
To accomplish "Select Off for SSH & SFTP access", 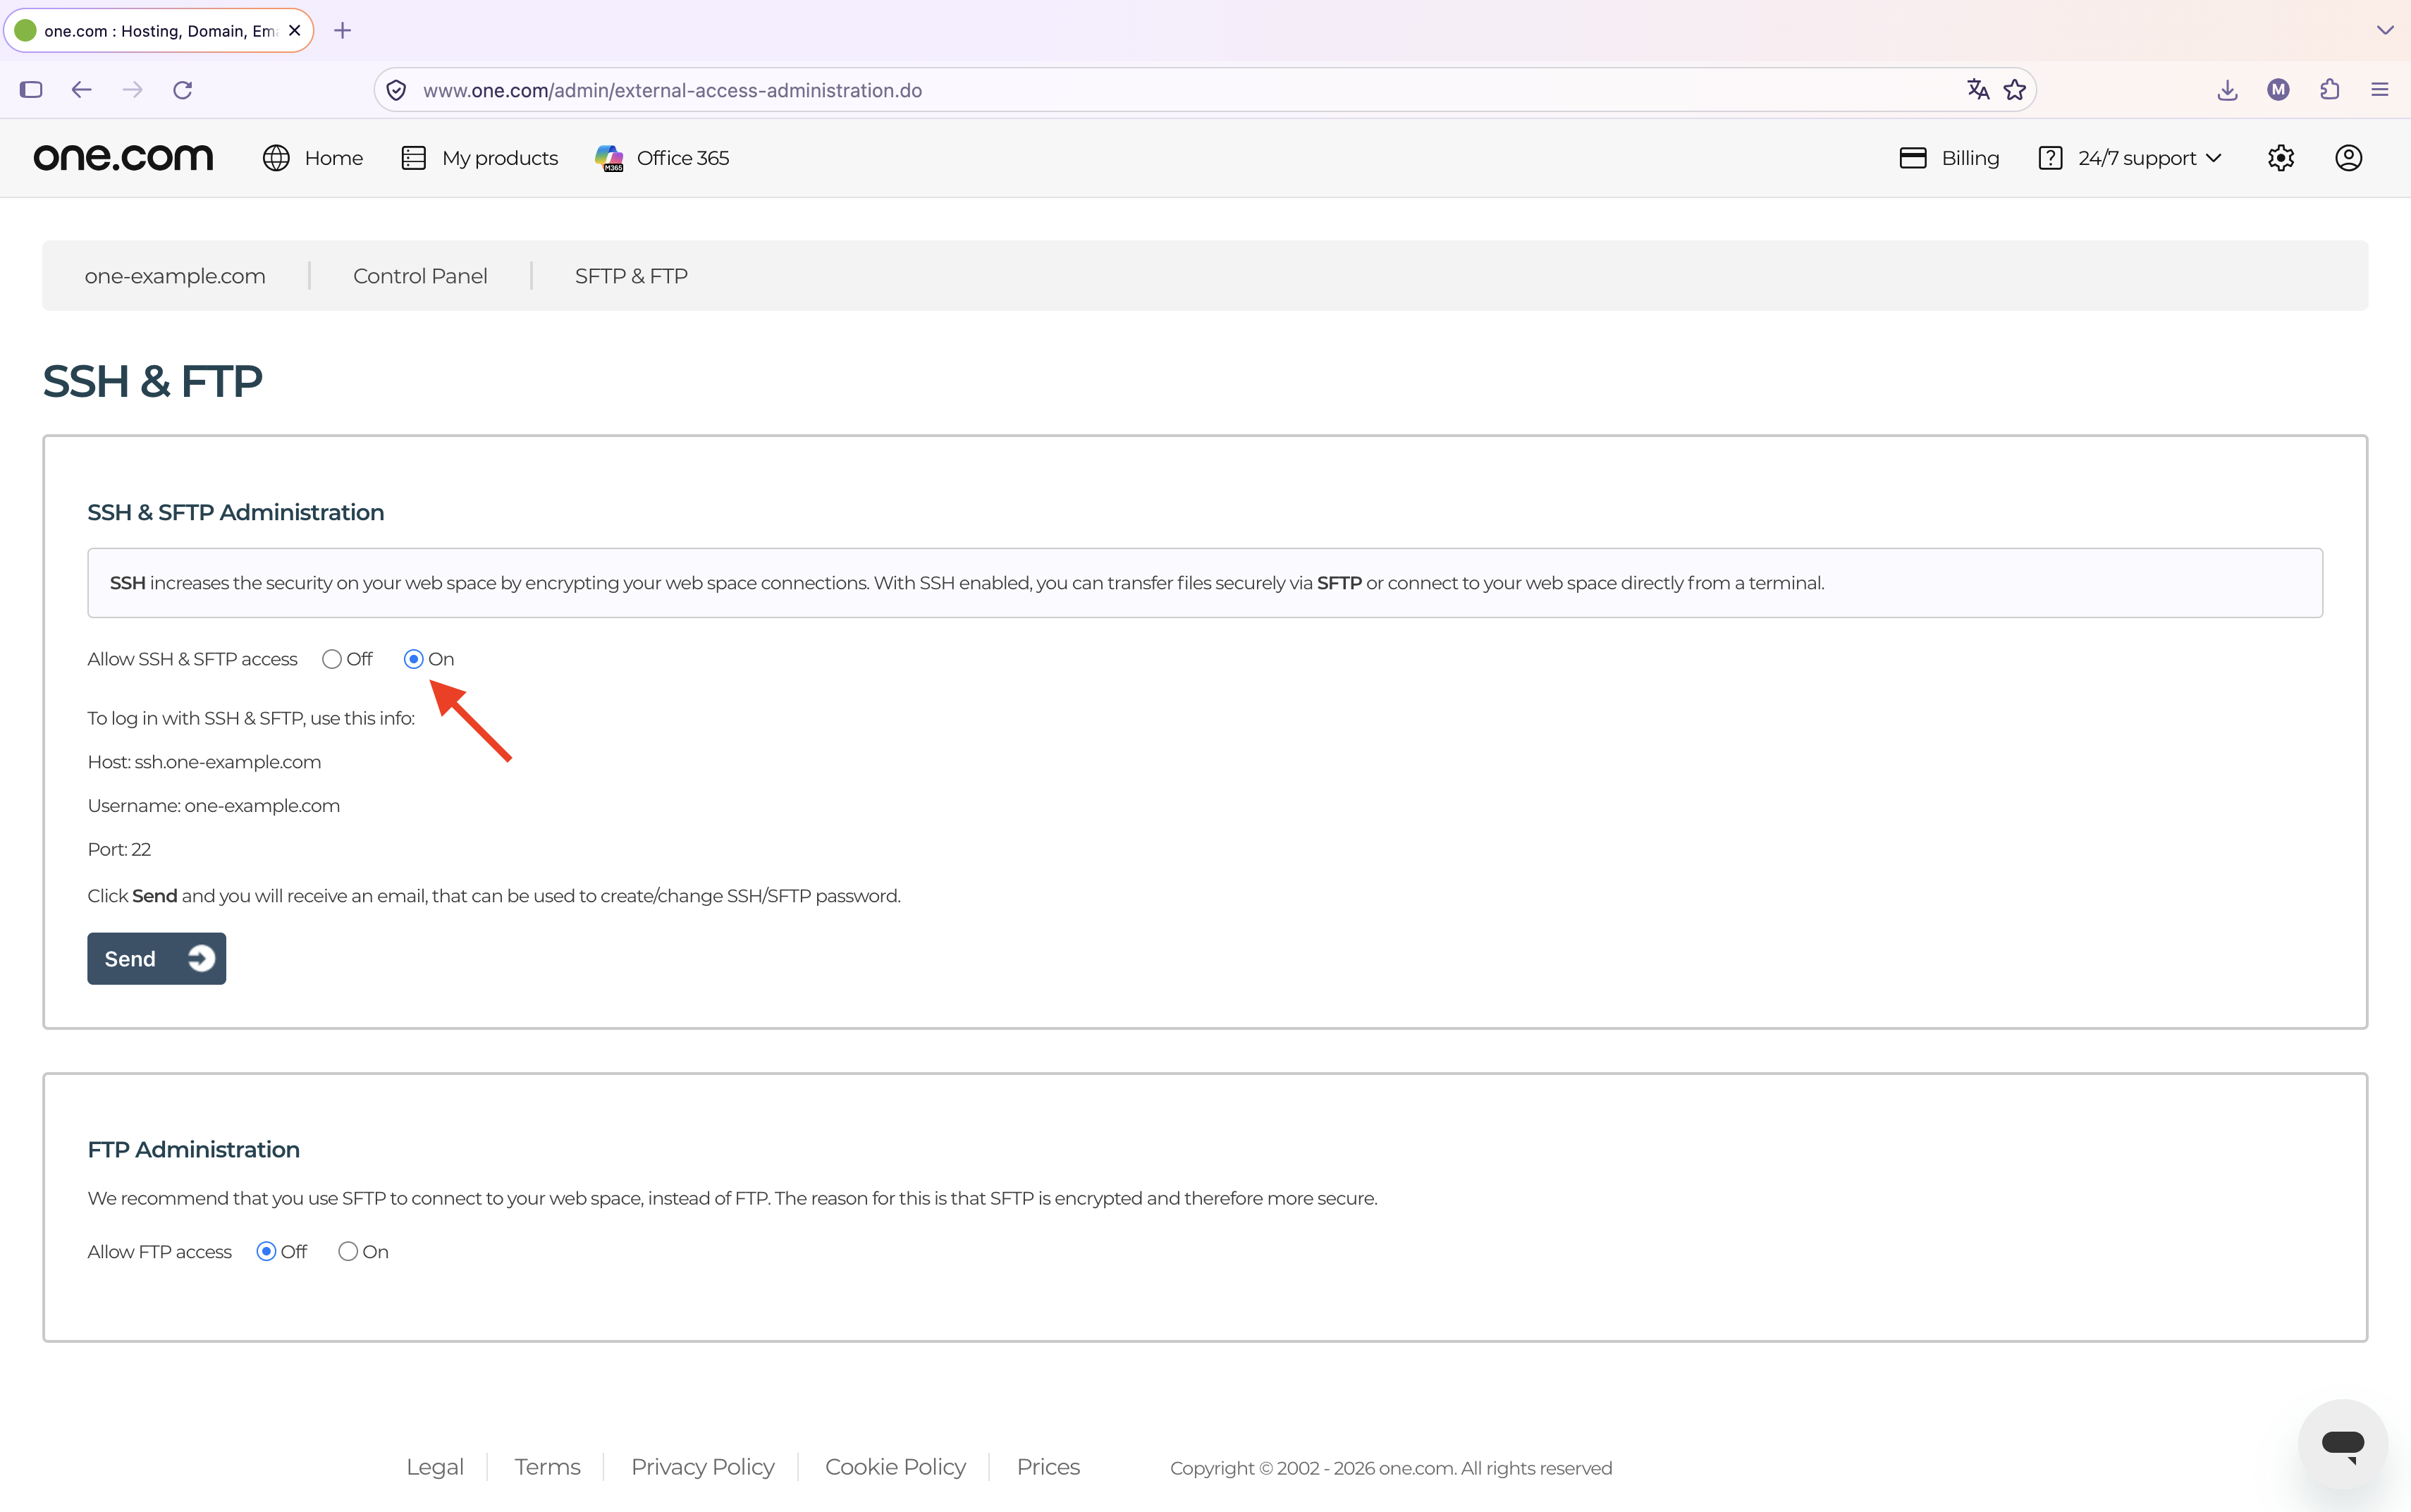I will point(332,659).
